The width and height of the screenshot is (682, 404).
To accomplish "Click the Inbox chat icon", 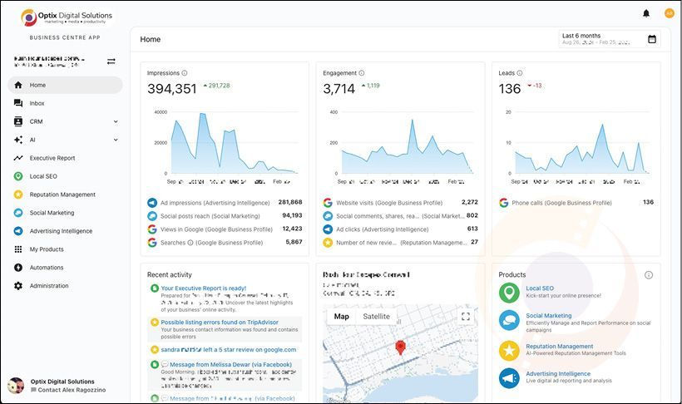I will click(x=18, y=103).
